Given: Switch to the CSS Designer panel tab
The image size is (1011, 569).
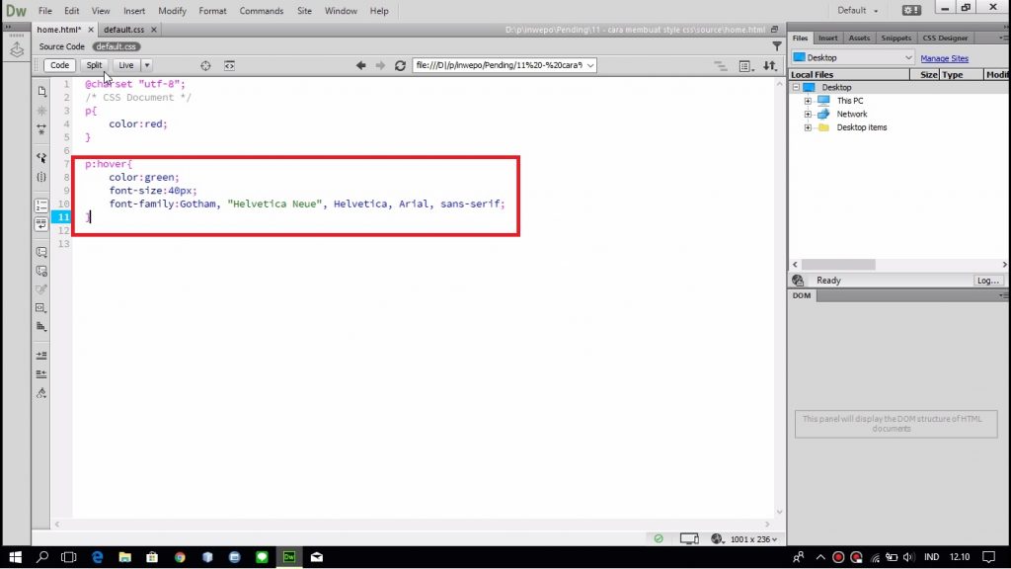Looking at the screenshot, I should (x=945, y=39).
